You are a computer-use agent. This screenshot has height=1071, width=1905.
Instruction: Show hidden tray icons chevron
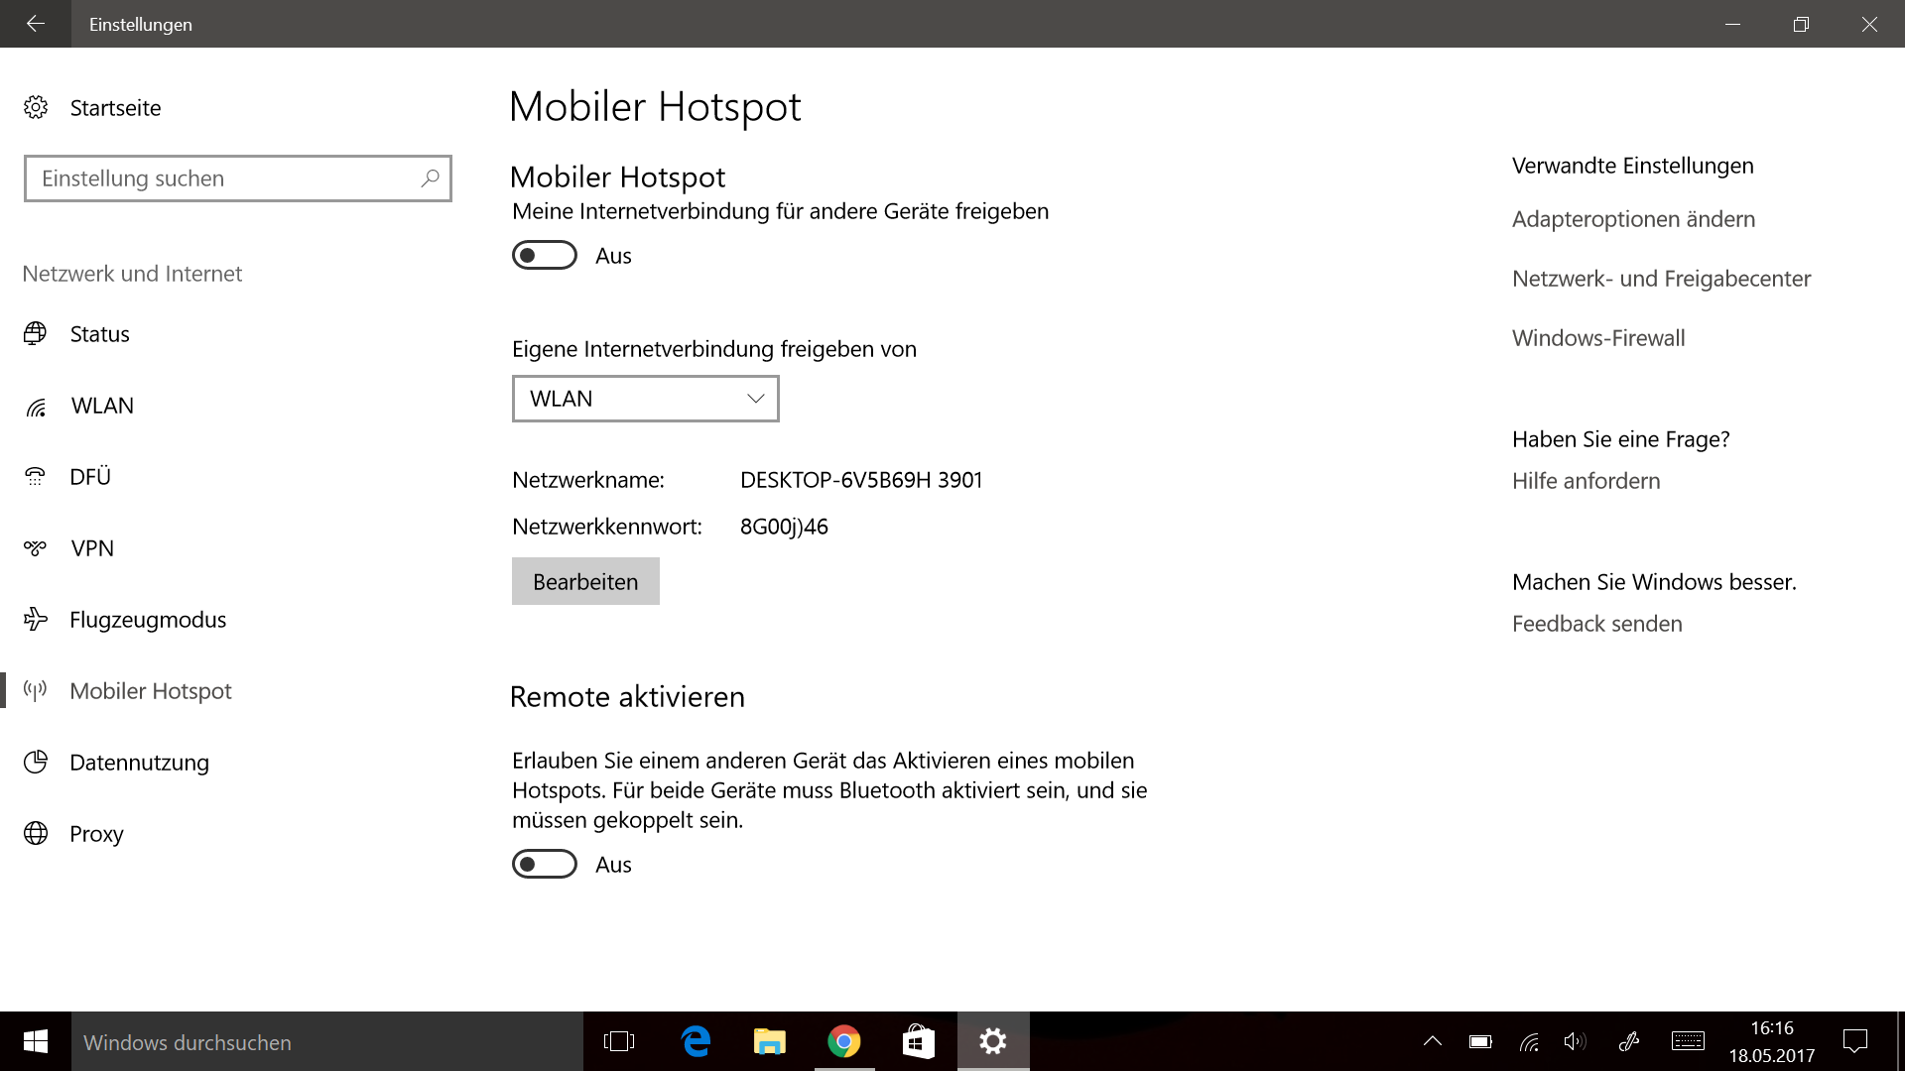tap(1432, 1041)
